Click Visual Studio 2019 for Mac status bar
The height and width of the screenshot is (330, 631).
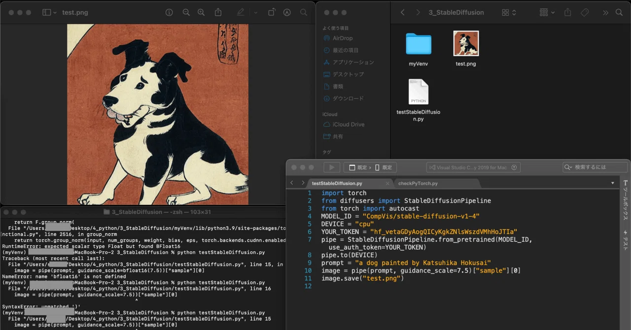[x=473, y=167]
